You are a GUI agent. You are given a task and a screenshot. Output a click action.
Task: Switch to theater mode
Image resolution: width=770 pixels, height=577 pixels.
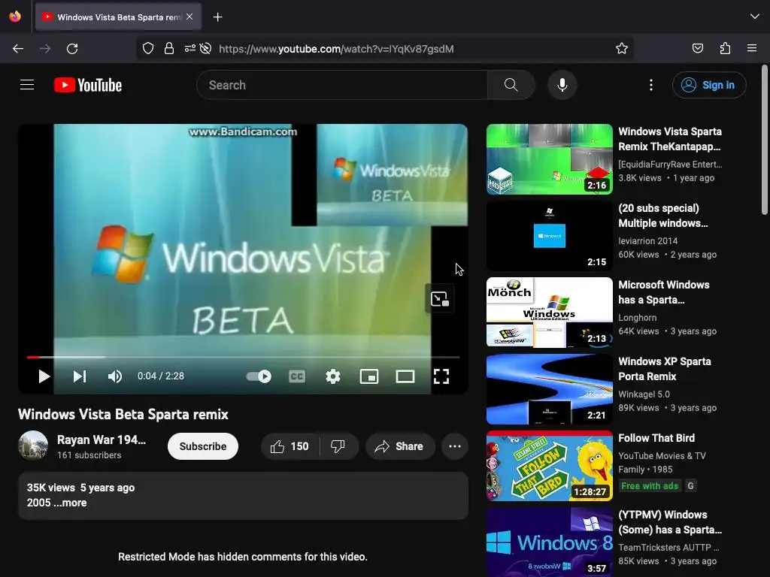[x=405, y=376]
